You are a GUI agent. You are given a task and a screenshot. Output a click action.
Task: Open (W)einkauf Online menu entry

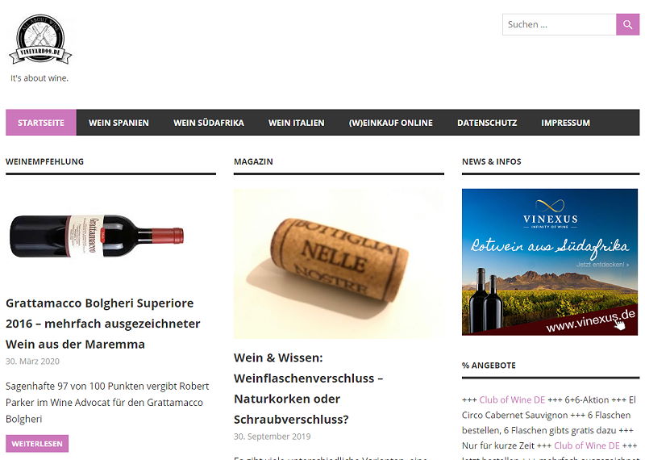pyautogui.click(x=390, y=123)
